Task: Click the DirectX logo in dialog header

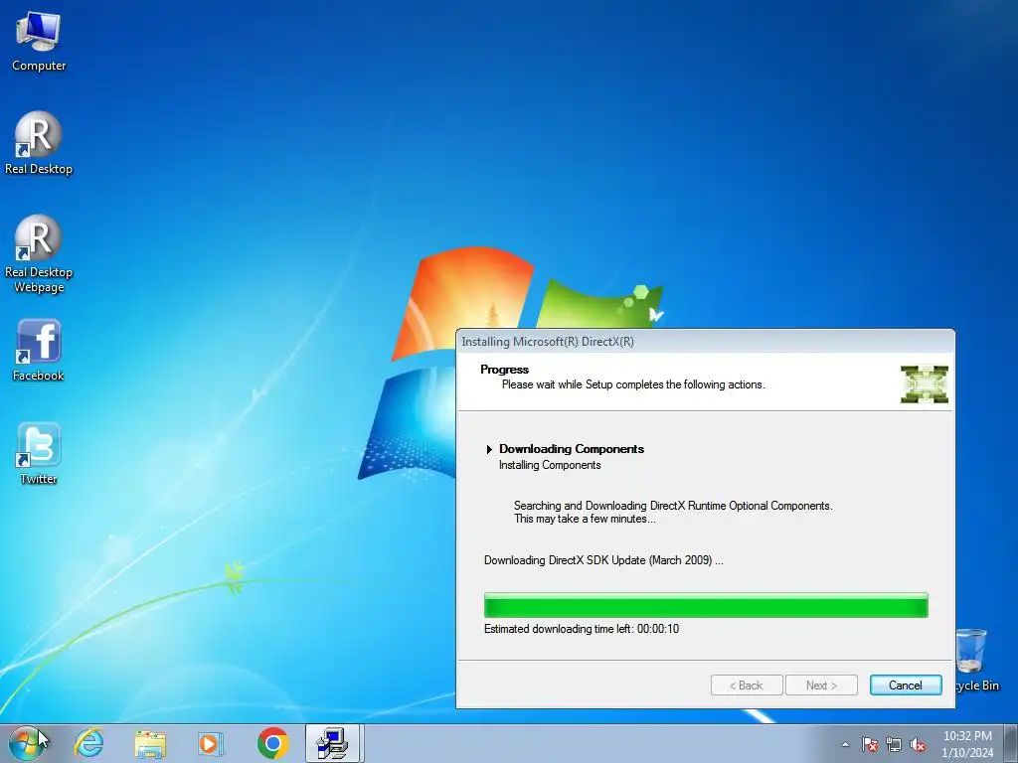Action: [x=925, y=384]
